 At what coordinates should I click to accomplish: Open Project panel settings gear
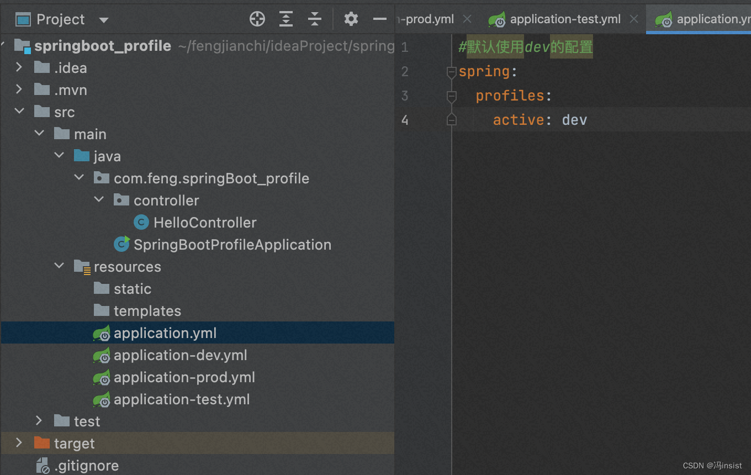pyautogui.click(x=351, y=19)
